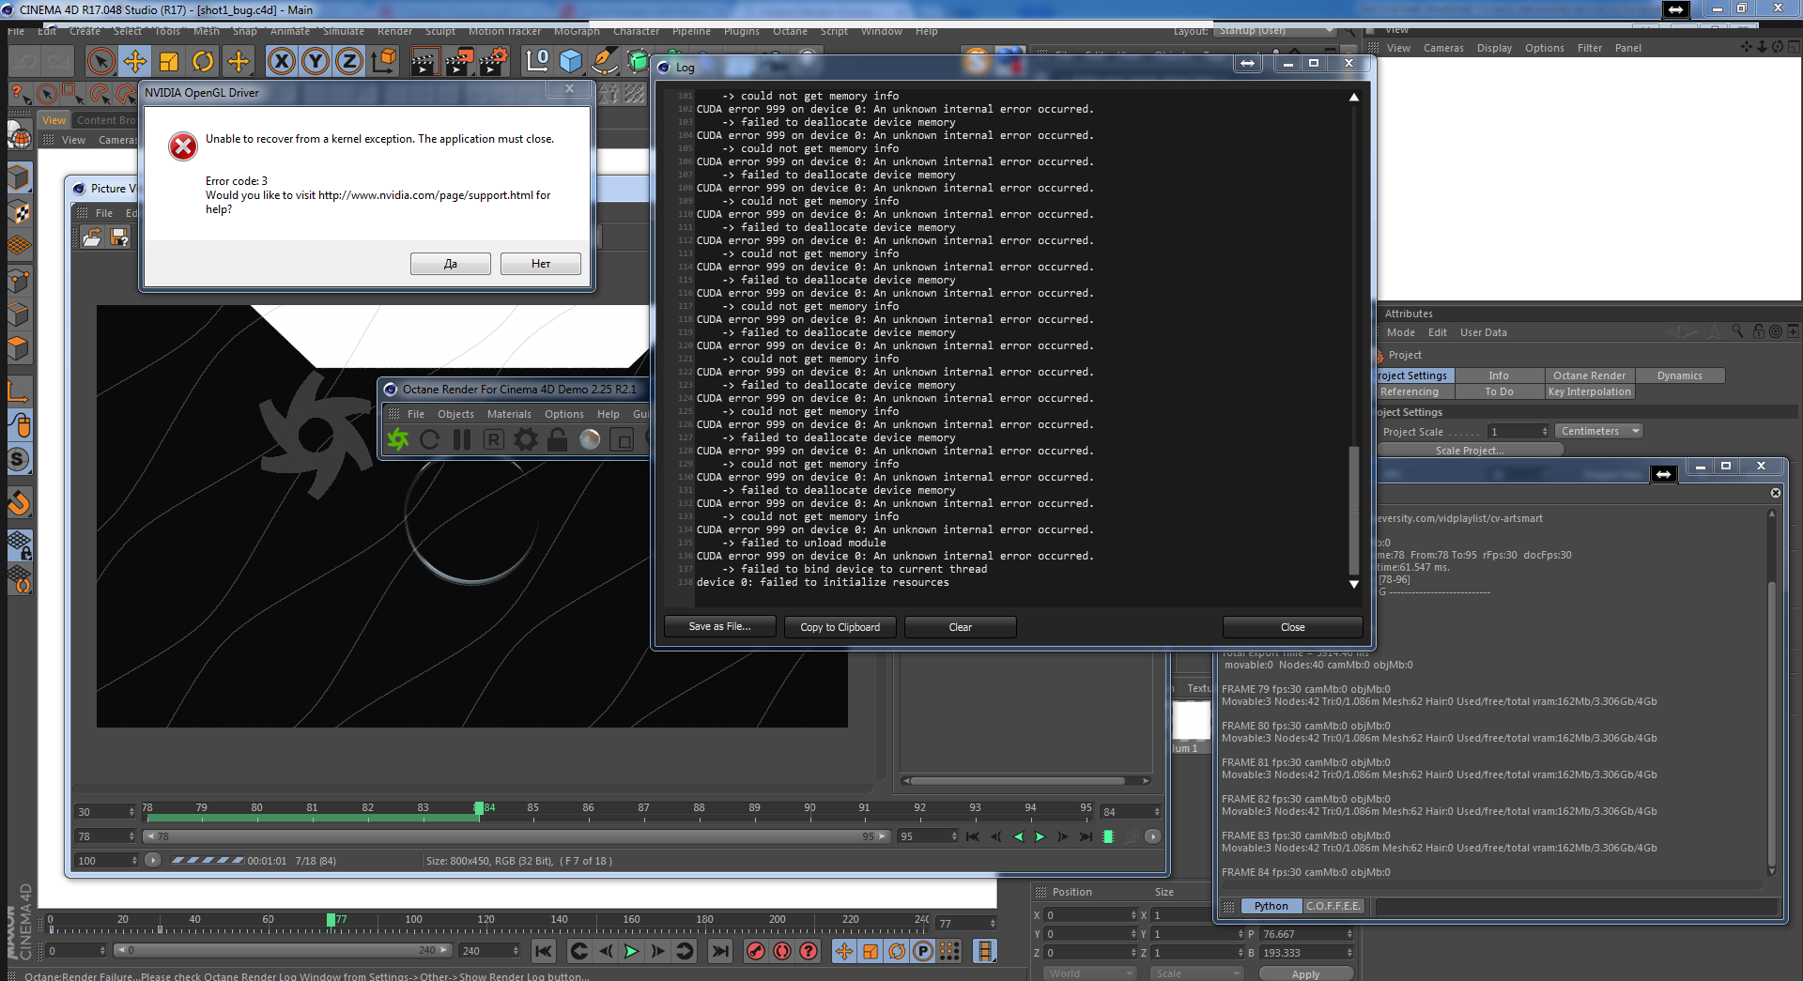Pause rendering in Octane window
The width and height of the screenshot is (1803, 981).
point(462,439)
